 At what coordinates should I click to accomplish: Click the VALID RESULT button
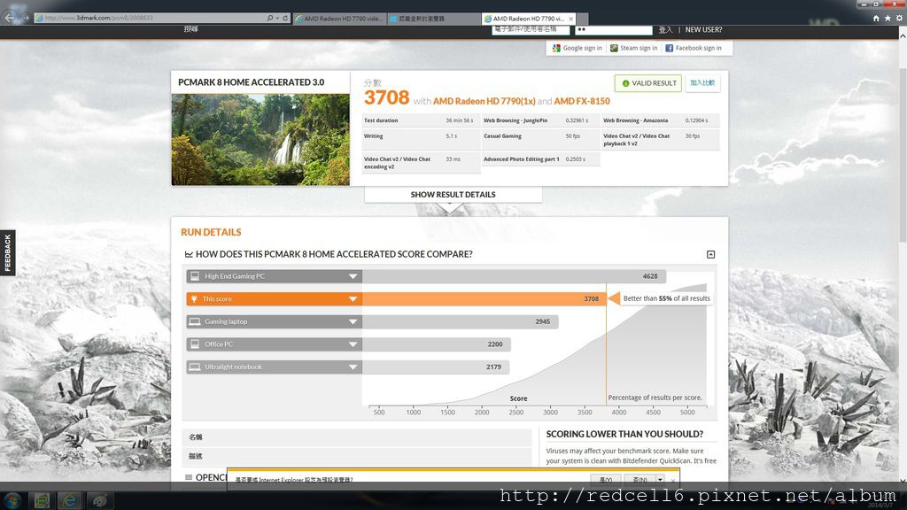[647, 83]
